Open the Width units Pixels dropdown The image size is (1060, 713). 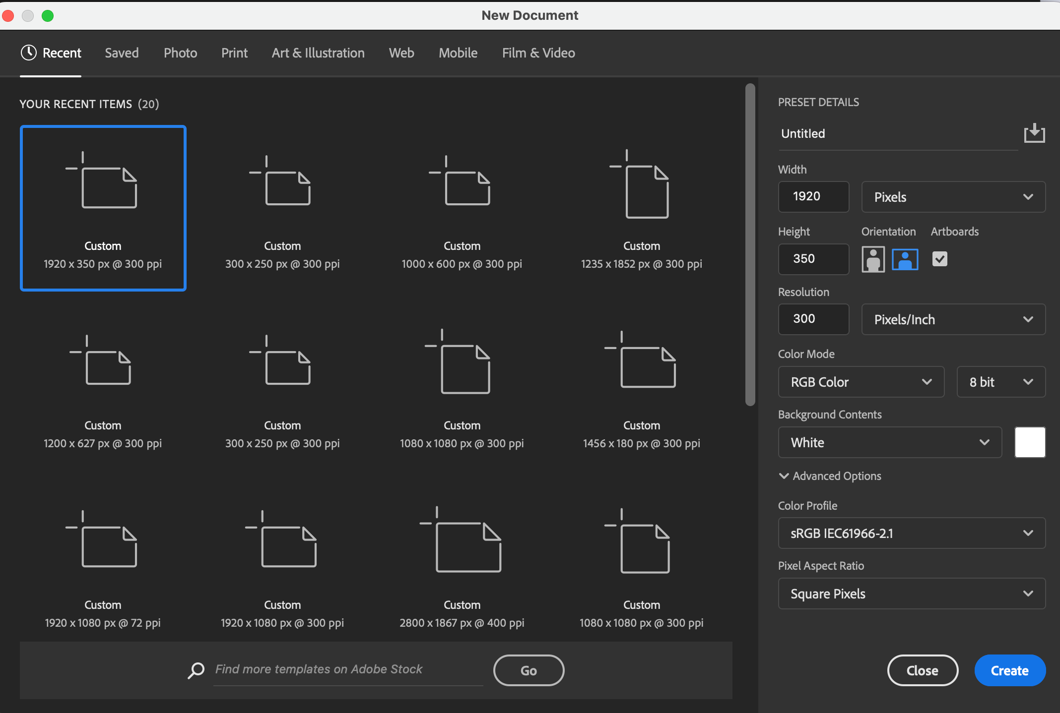953,196
